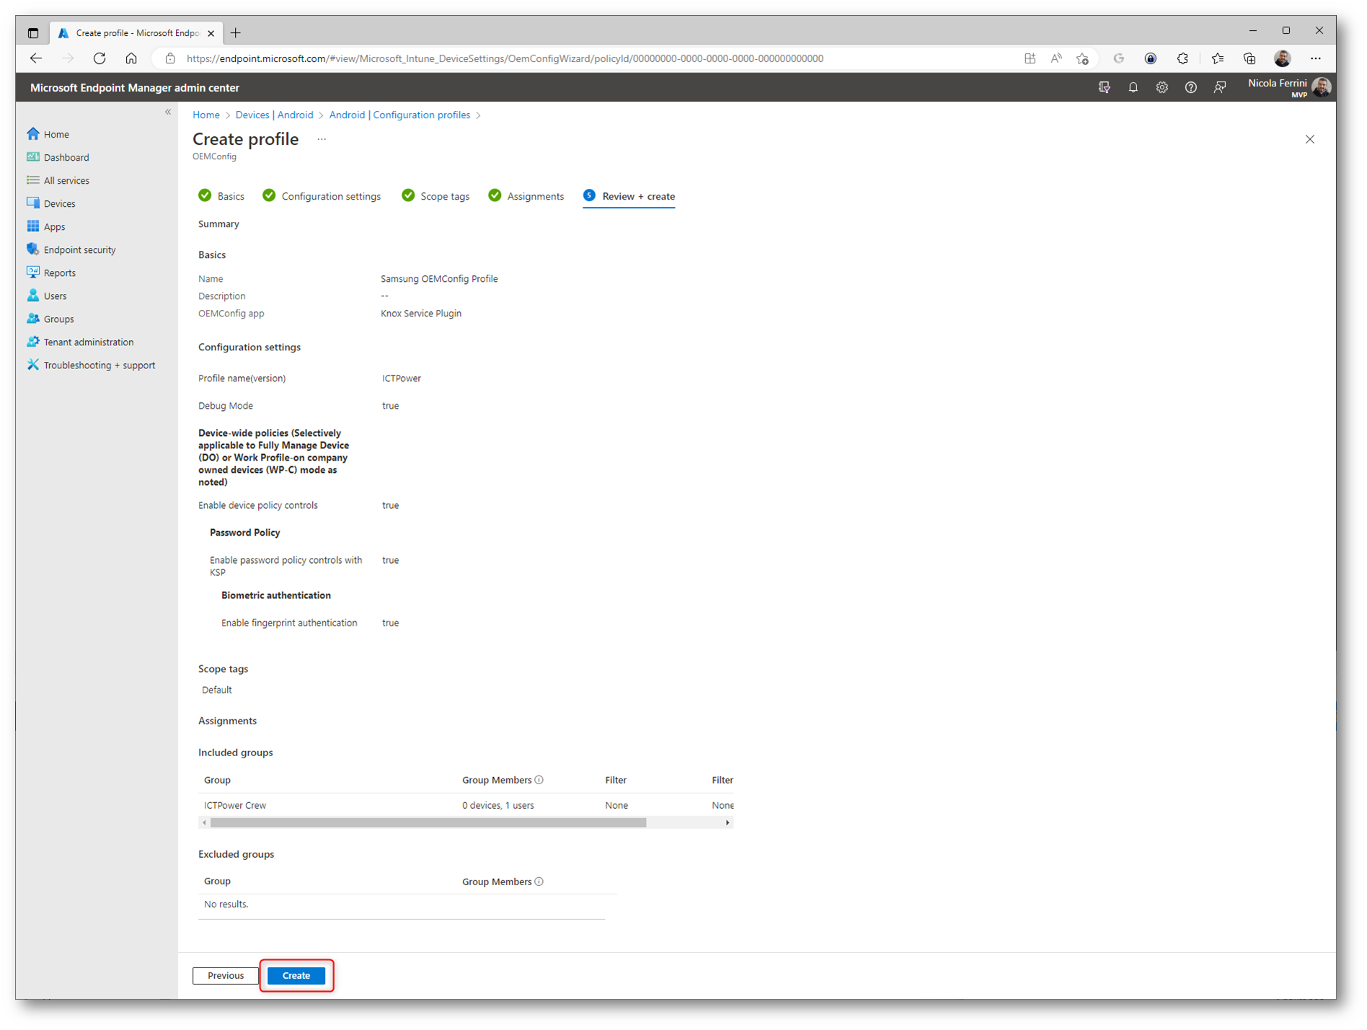Go to the Assignments step
The width and height of the screenshot is (1367, 1030).
click(x=526, y=196)
